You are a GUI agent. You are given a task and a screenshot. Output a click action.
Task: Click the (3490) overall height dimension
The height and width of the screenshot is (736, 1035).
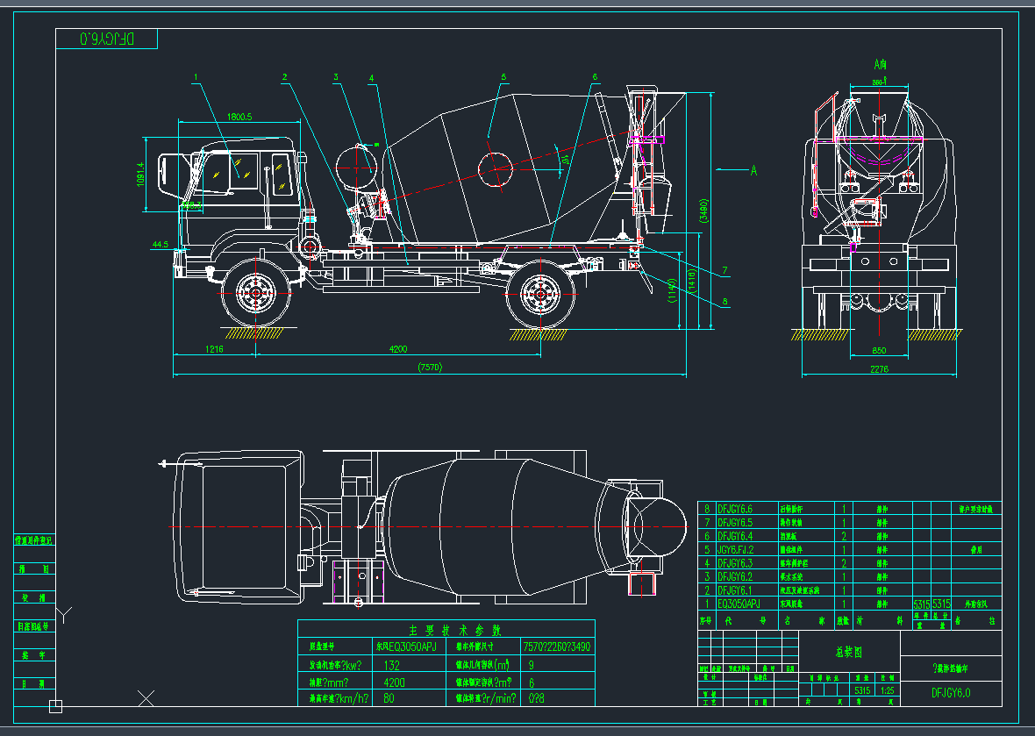coord(703,212)
